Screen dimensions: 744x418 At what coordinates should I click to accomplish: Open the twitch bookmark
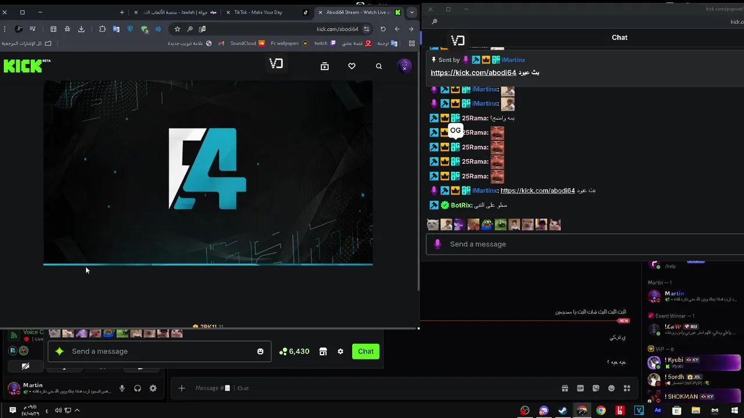(x=325, y=44)
